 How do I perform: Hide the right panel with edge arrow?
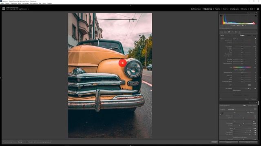coord(260,77)
